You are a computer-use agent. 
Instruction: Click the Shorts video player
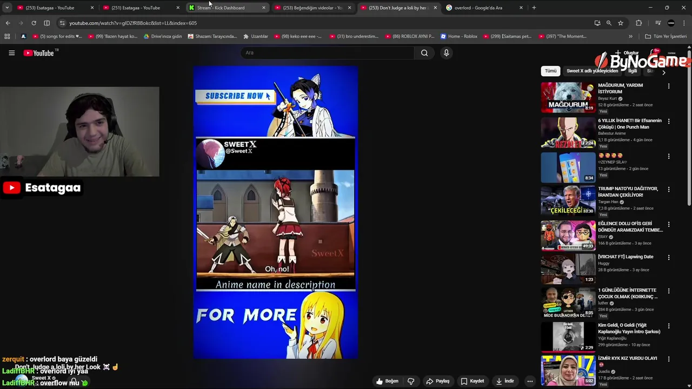(276, 212)
